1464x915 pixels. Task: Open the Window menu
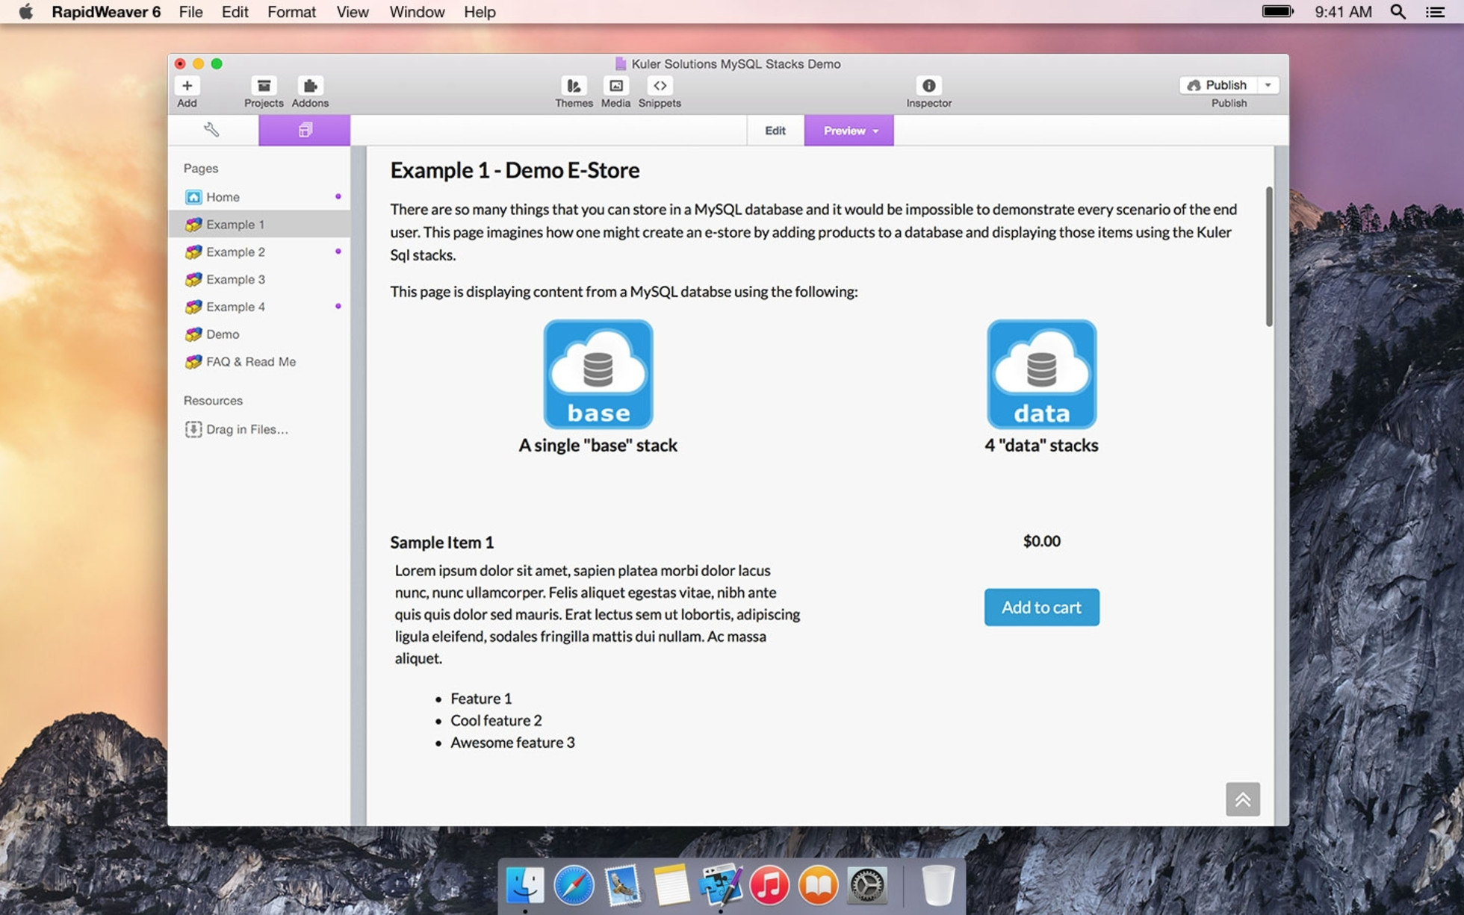(416, 12)
